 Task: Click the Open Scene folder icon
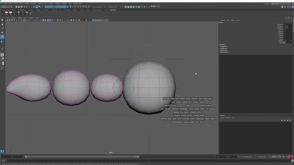pos(19,7)
